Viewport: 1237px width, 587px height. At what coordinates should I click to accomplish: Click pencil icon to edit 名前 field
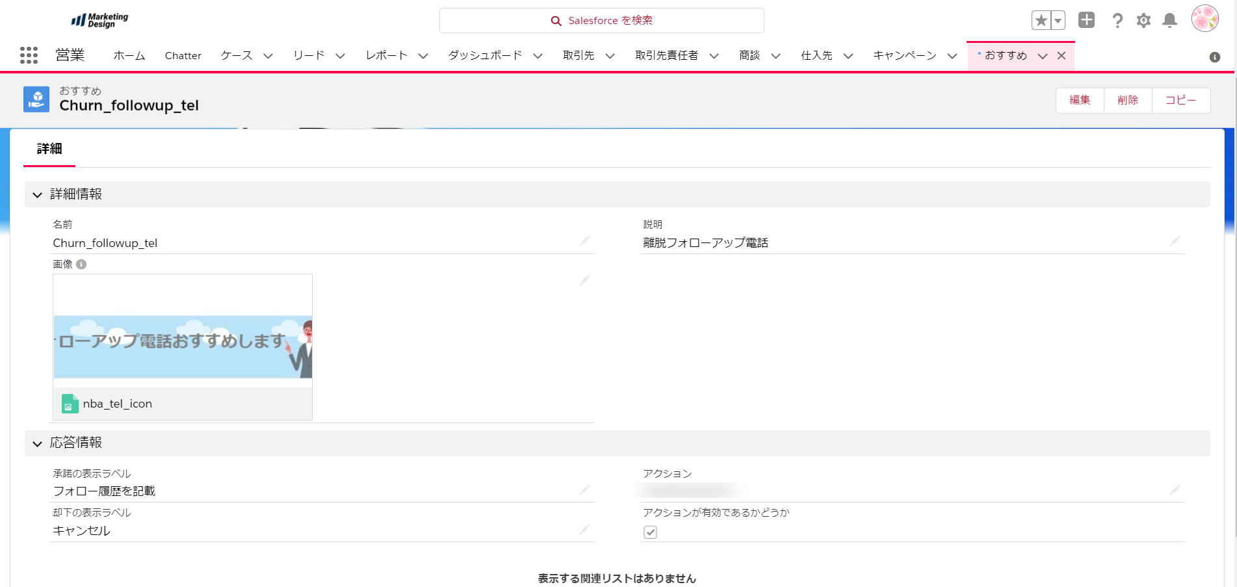pos(584,241)
